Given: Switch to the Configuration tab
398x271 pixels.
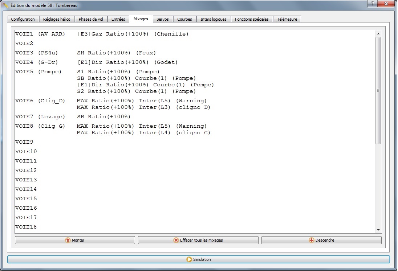Looking at the screenshot, I should click(x=23, y=19).
